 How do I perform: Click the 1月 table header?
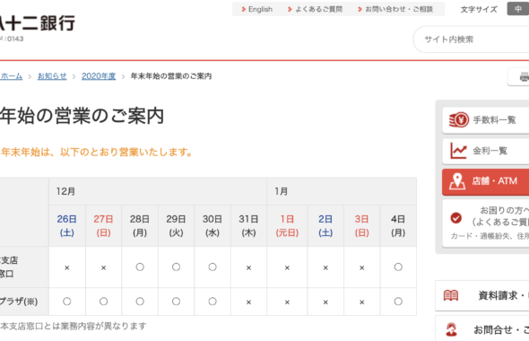pyautogui.click(x=342, y=191)
